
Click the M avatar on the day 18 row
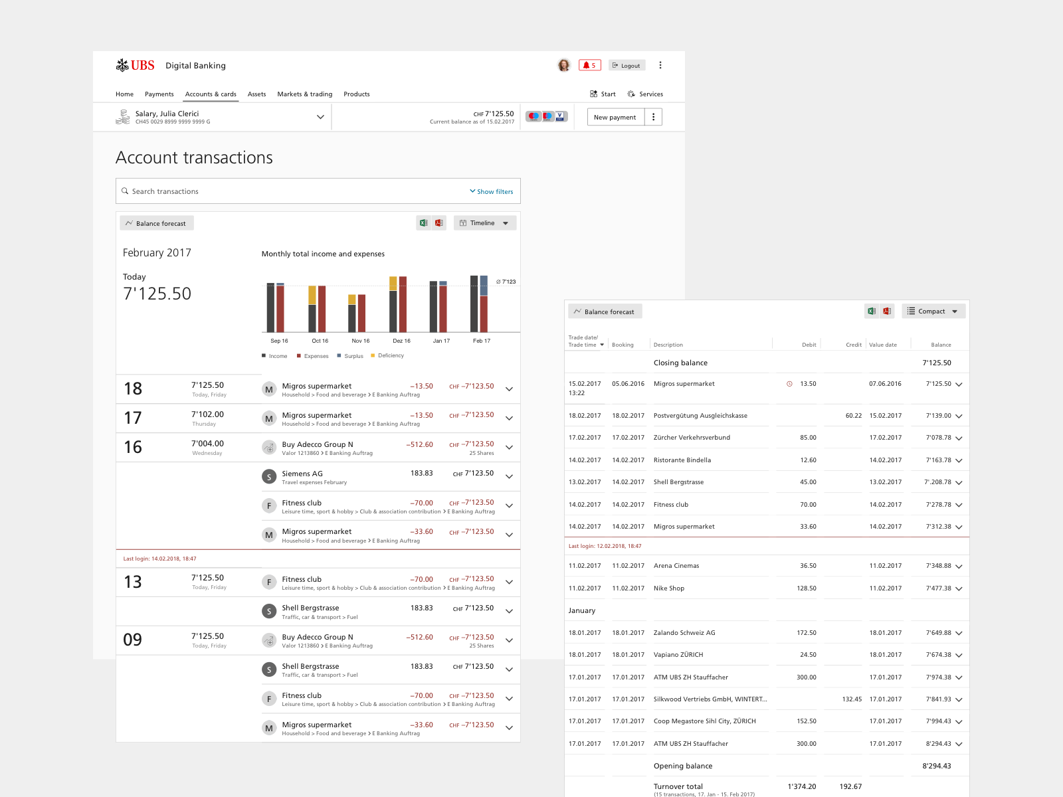269,389
